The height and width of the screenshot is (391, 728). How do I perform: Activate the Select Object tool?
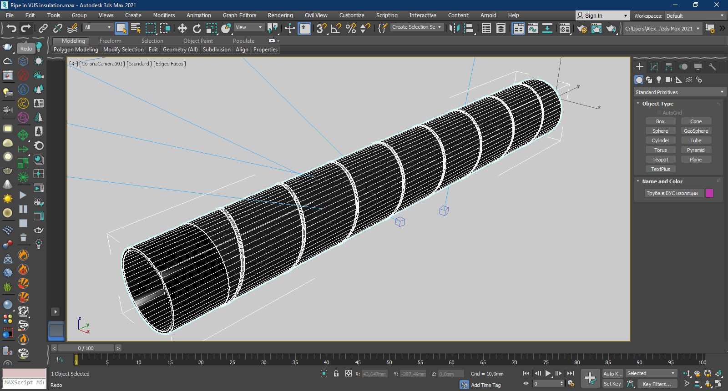coord(121,28)
